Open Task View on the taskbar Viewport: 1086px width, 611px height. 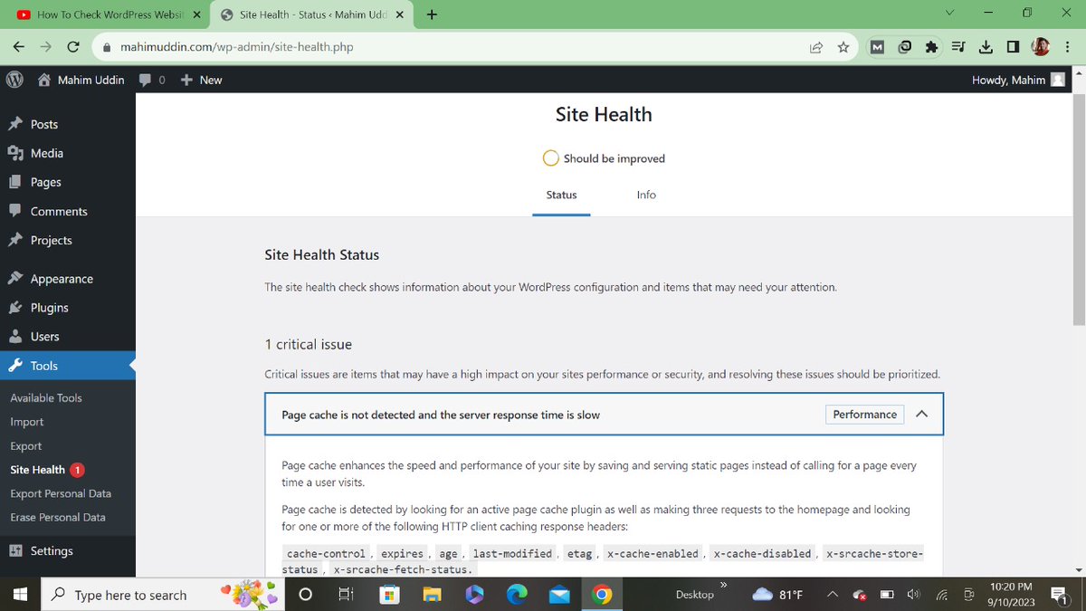(x=347, y=595)
